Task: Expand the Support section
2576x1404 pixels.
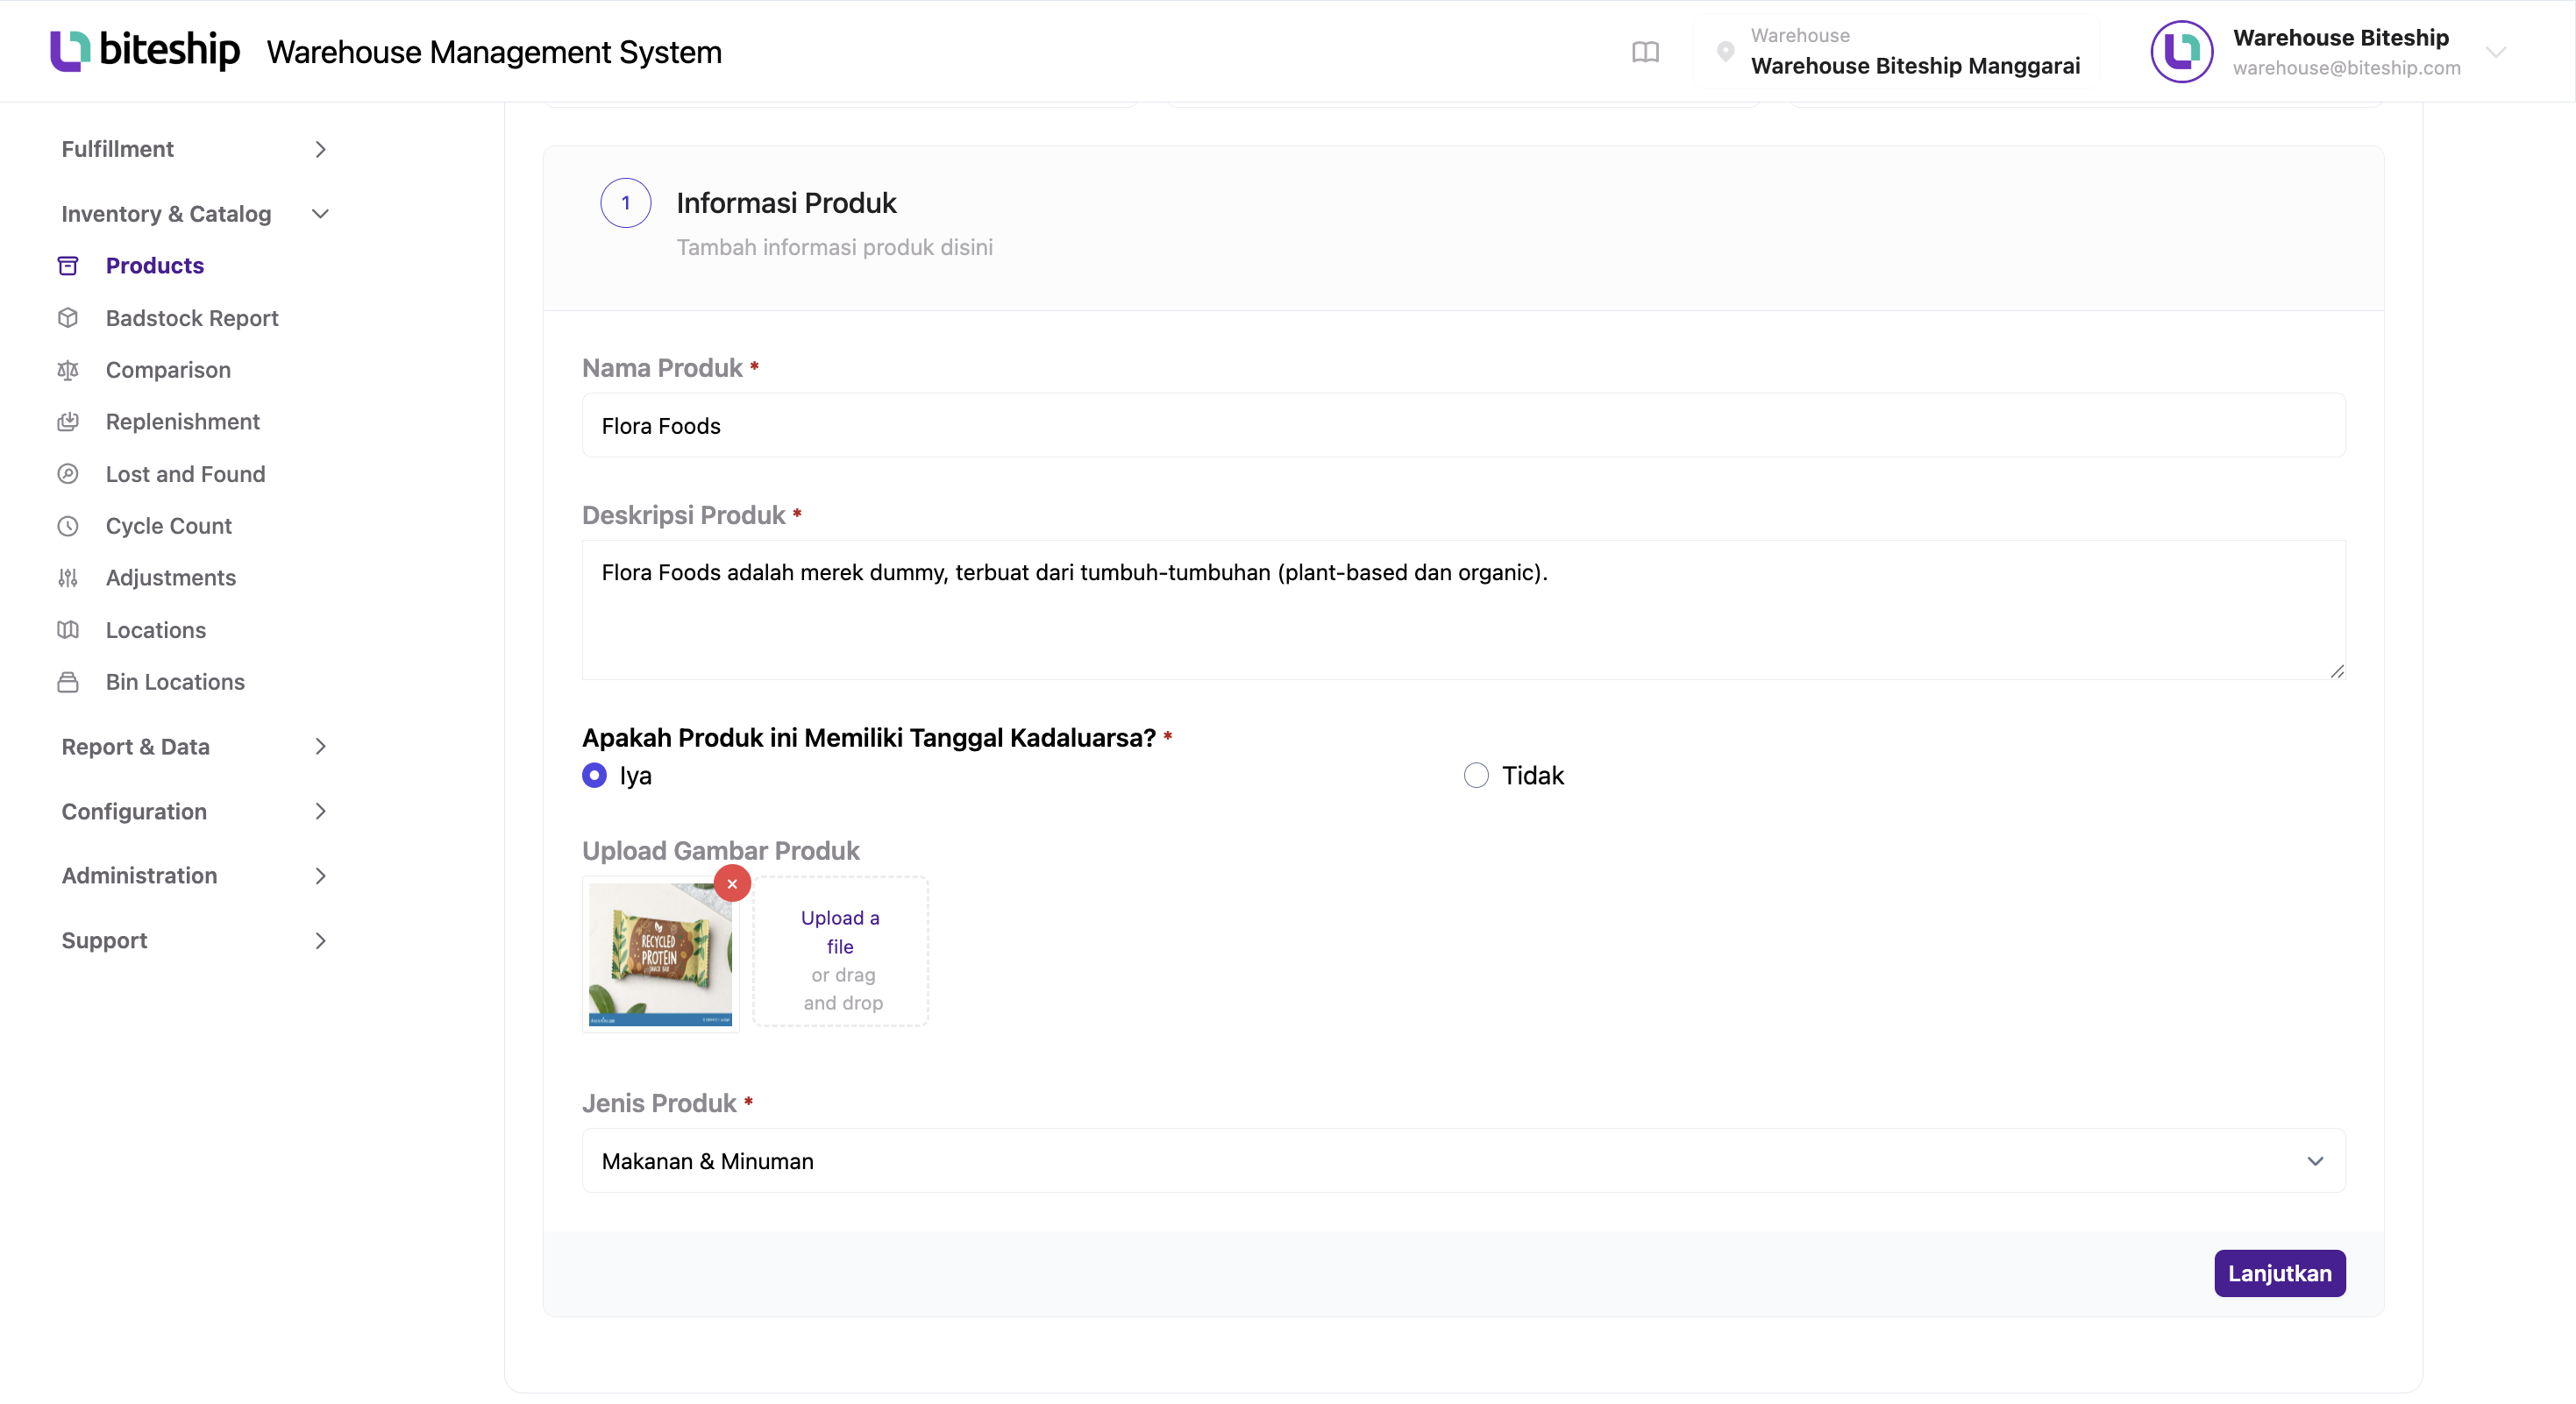Action: 195,940
